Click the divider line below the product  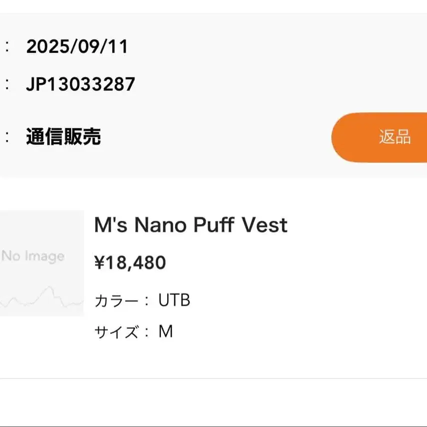[213, 378]
